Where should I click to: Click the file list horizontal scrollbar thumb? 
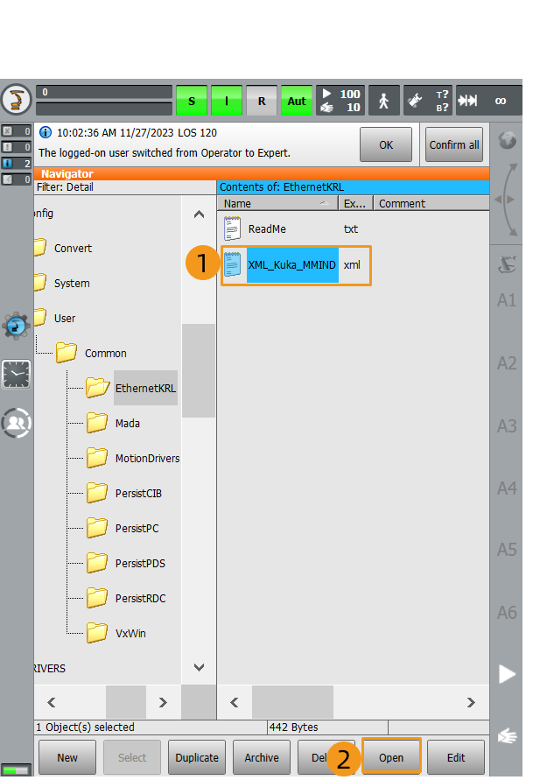pyautogui.click(x=292, y=702)
